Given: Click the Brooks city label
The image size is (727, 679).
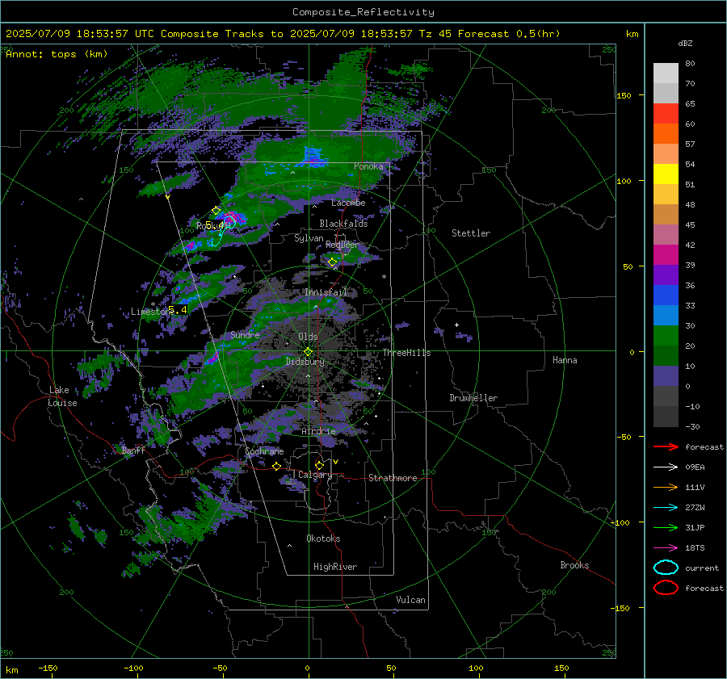Looking at the screenshot, I should click(x=574, y=565).
